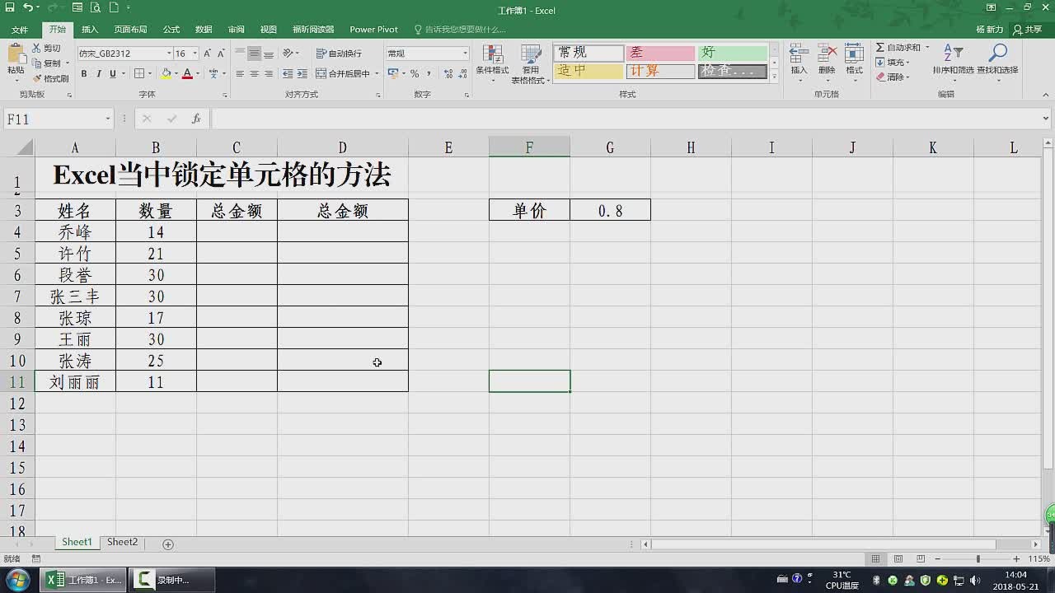Switch to Page Break Preview in status bar
The image size is (1055, 593).
tap(920, 558)
